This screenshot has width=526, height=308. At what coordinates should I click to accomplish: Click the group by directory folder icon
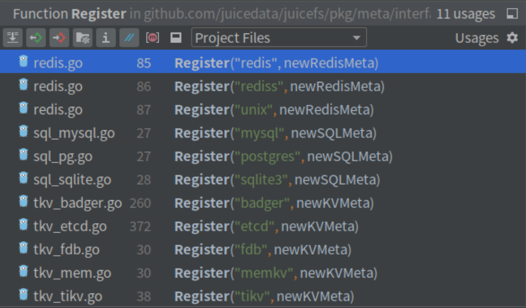pyautogui.click(x=82, y=38)
